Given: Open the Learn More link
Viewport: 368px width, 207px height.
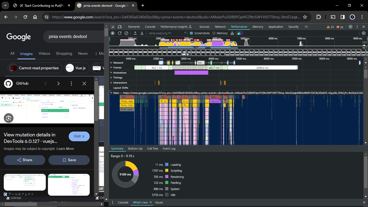Looking at the screenshot, I should tap(65, 149).
